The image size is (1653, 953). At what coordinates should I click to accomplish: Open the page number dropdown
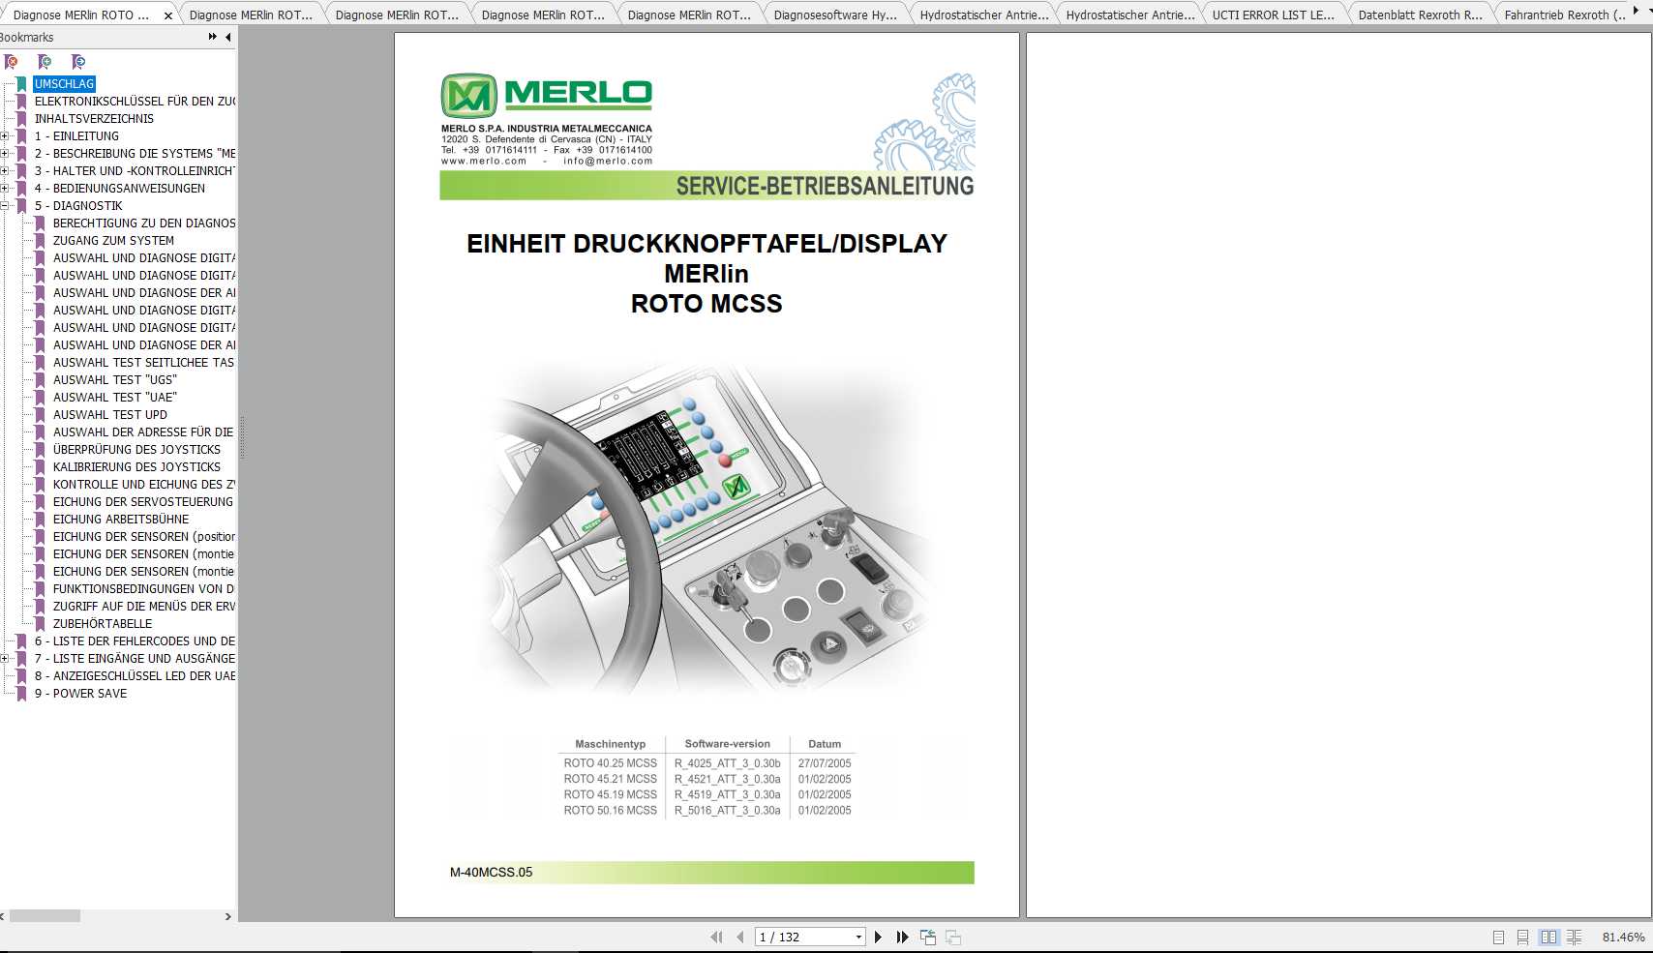(857, 937)
